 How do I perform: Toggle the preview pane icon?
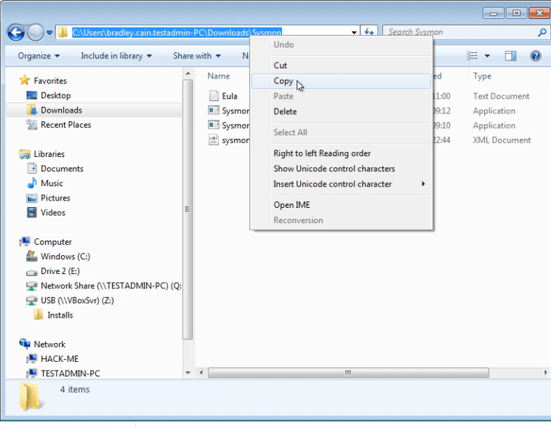tap(510, 56)
